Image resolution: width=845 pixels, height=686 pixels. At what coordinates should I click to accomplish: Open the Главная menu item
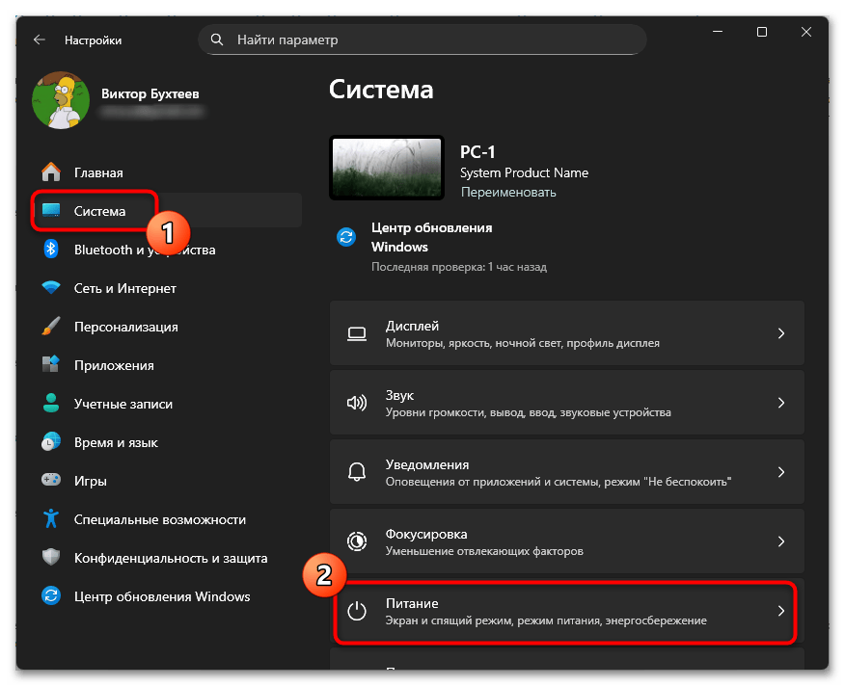point(167,172)
